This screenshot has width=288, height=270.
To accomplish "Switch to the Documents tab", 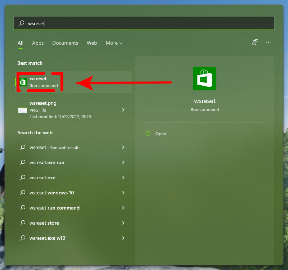I will click(x=65, y=43).
